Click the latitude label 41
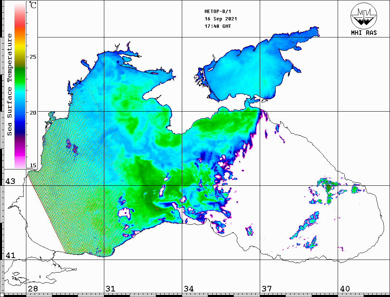Image resolution: width=390 pixels, height=297 pixels. coord(10,255)
